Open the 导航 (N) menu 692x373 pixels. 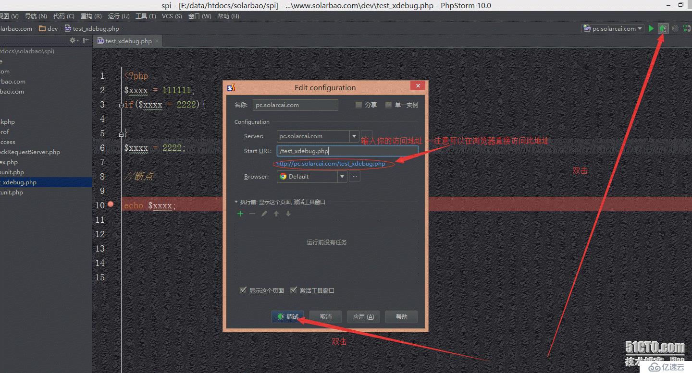[36, 16]
